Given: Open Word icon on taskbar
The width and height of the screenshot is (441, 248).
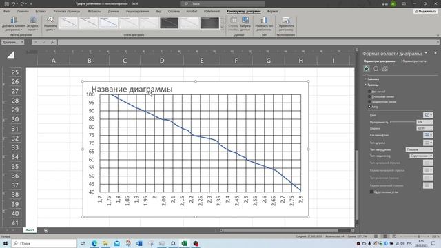Looking at the screenshot, I should point(139,243).
